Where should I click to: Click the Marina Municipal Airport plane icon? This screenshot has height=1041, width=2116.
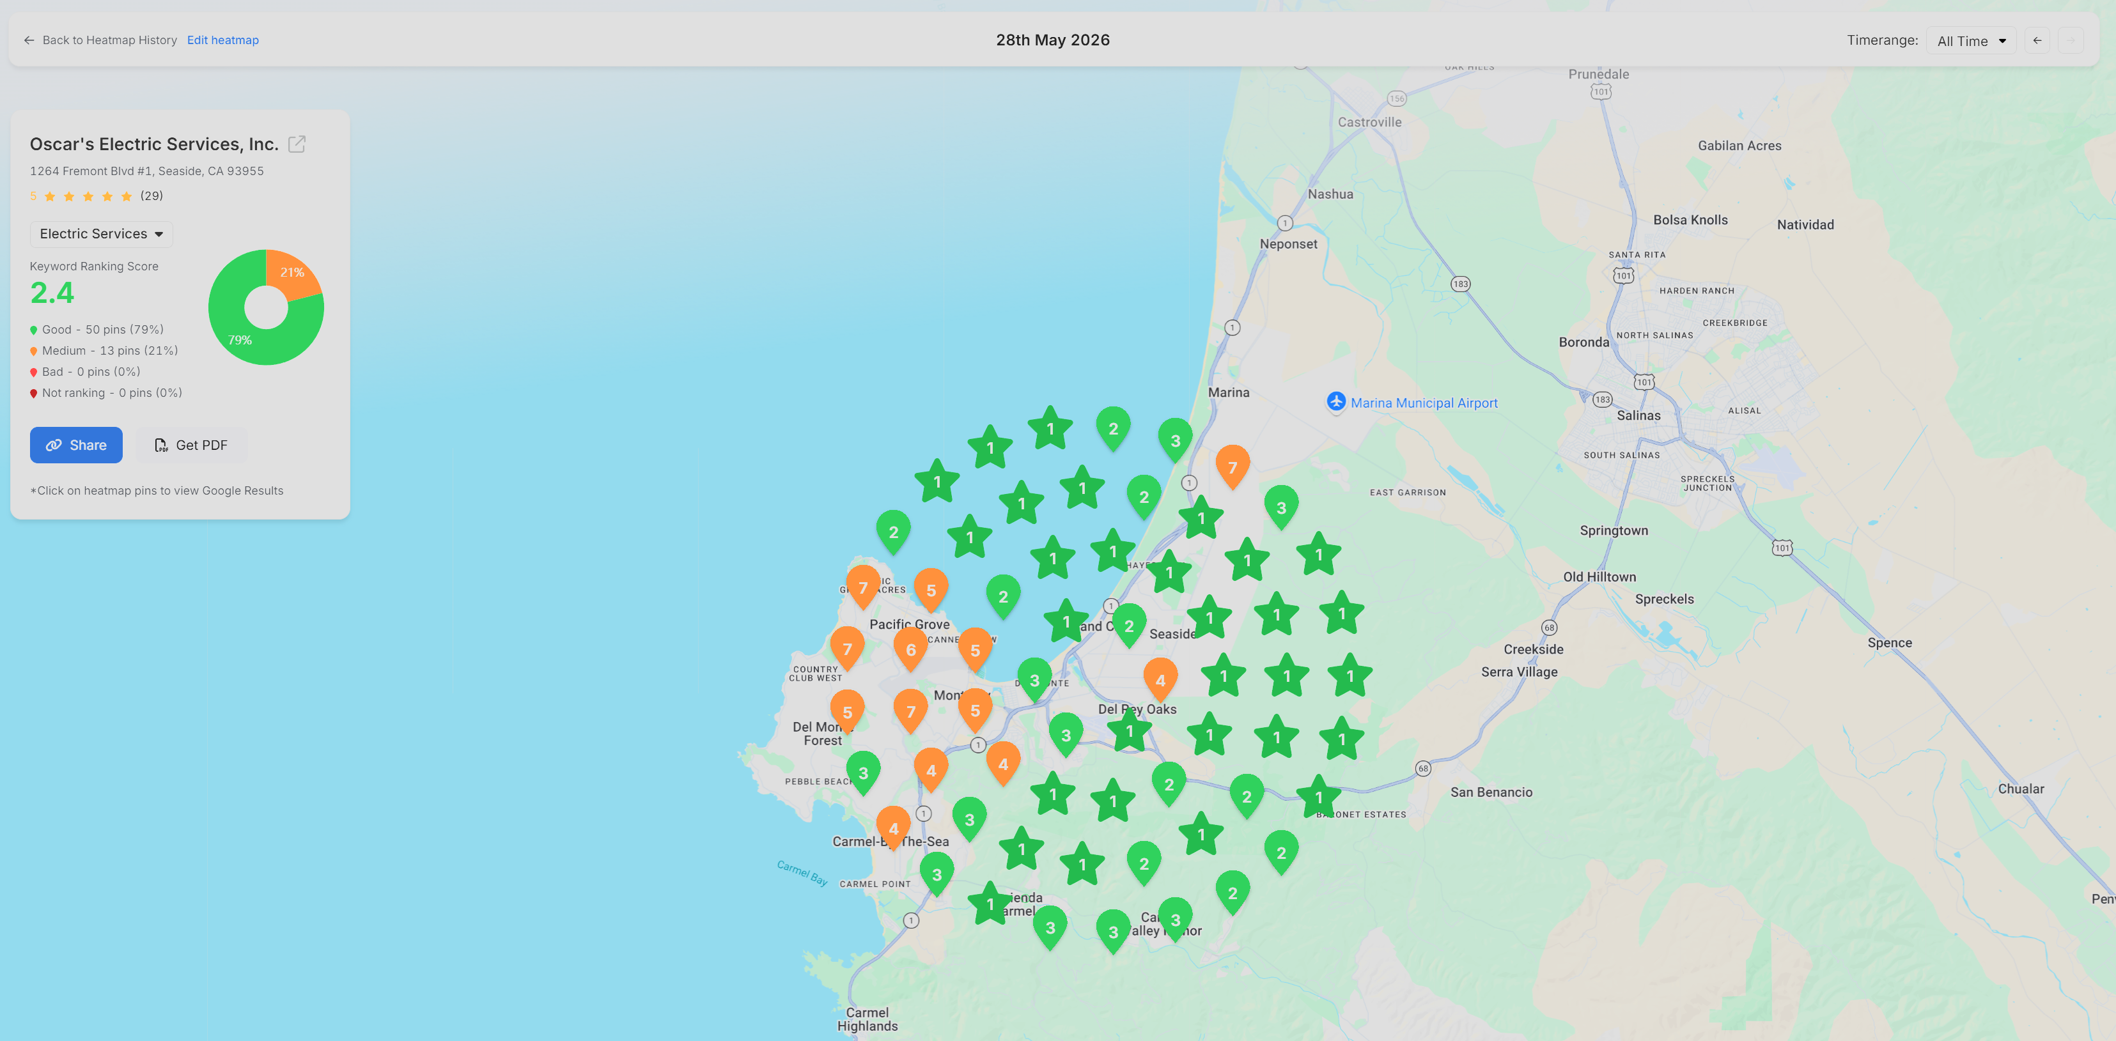(1335, 401)
